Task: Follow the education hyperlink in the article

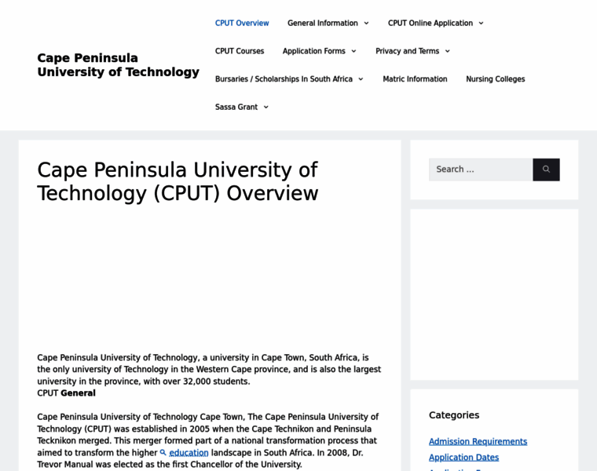Action: [x=189, y=453]
